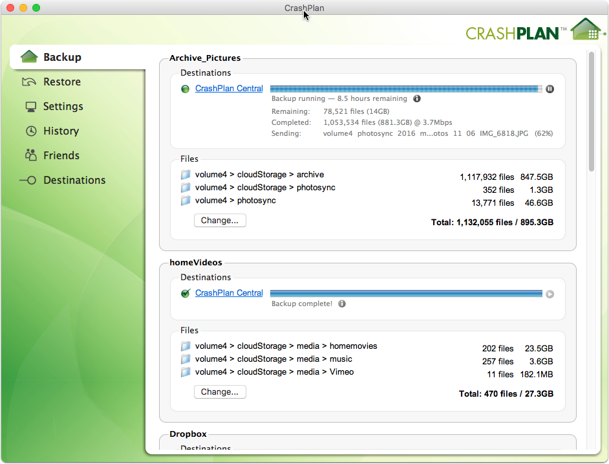Click the History clock icon
This screenshot has height=464, width=609.
coord(31,131)
